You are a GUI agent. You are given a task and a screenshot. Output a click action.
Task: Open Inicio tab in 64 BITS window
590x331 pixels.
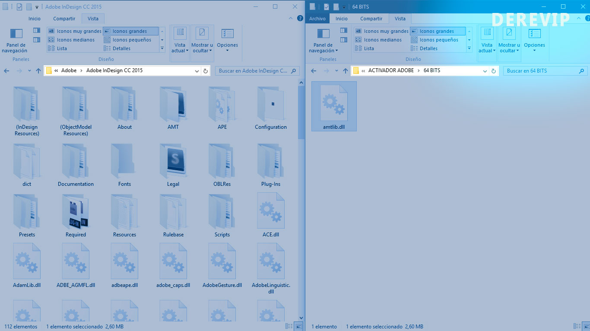342,19
